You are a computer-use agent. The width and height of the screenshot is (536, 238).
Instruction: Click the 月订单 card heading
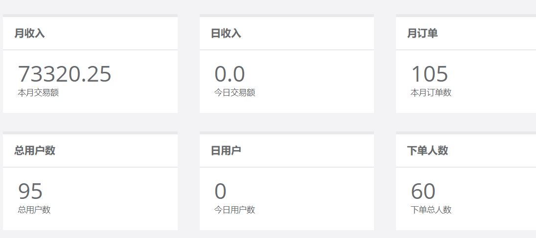(x=422, y=33)
